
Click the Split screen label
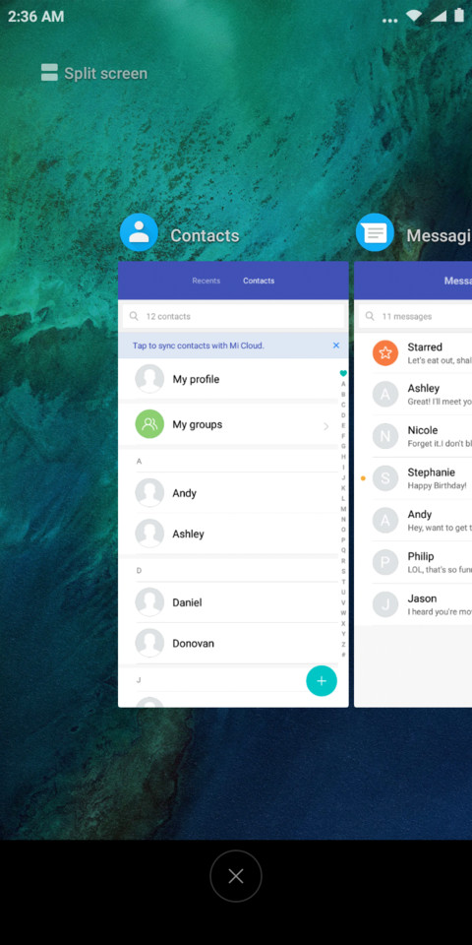106,74
